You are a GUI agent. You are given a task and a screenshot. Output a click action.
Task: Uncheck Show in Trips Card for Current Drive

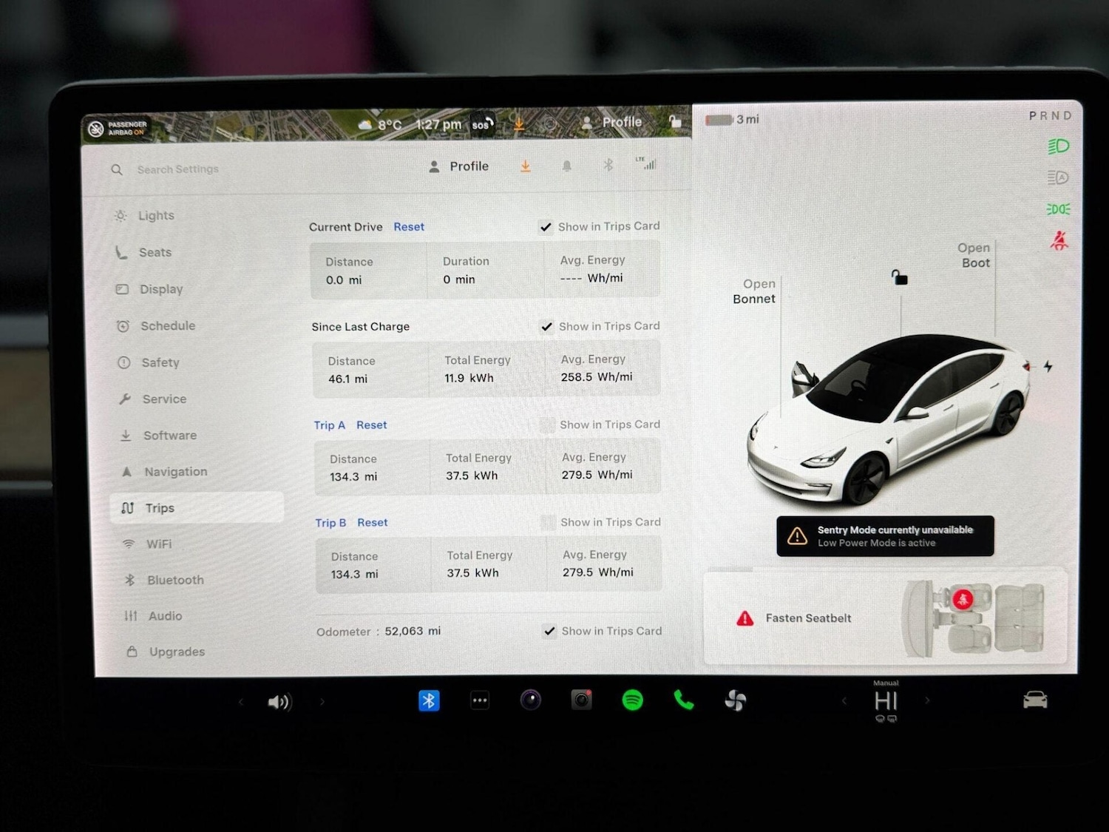[546, 227]
